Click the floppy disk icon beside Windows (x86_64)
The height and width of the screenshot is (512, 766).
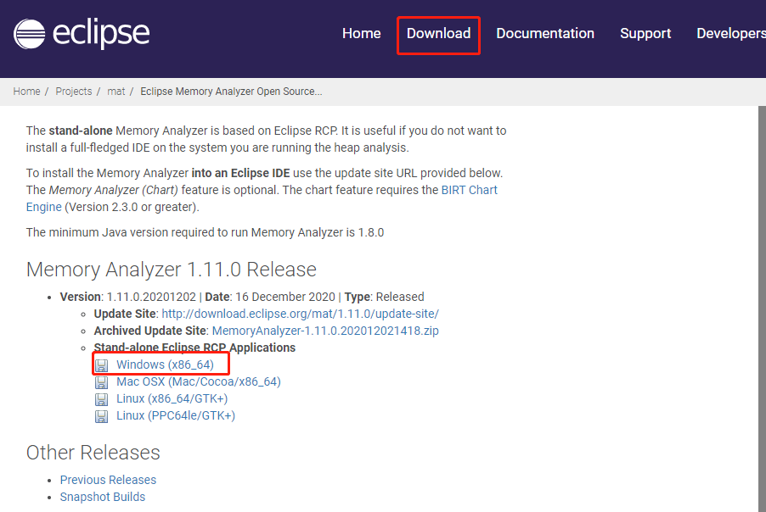point(101,365)
